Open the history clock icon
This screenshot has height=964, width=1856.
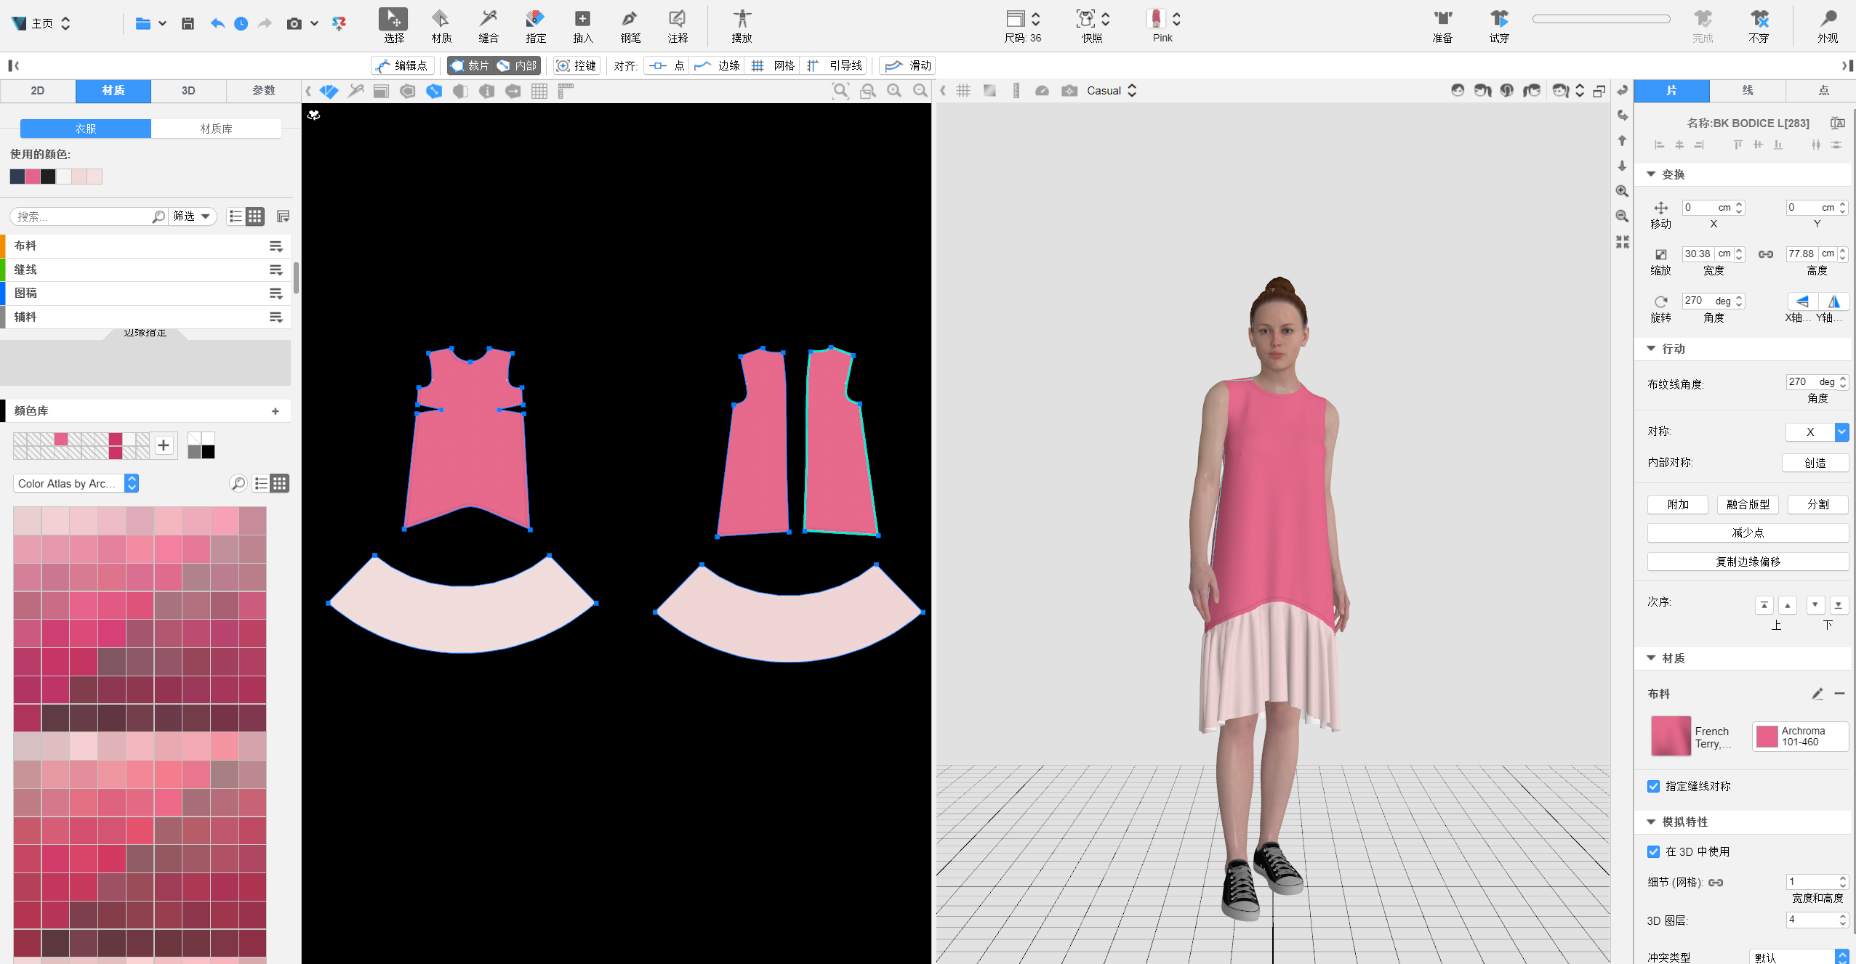coord(241,23)
